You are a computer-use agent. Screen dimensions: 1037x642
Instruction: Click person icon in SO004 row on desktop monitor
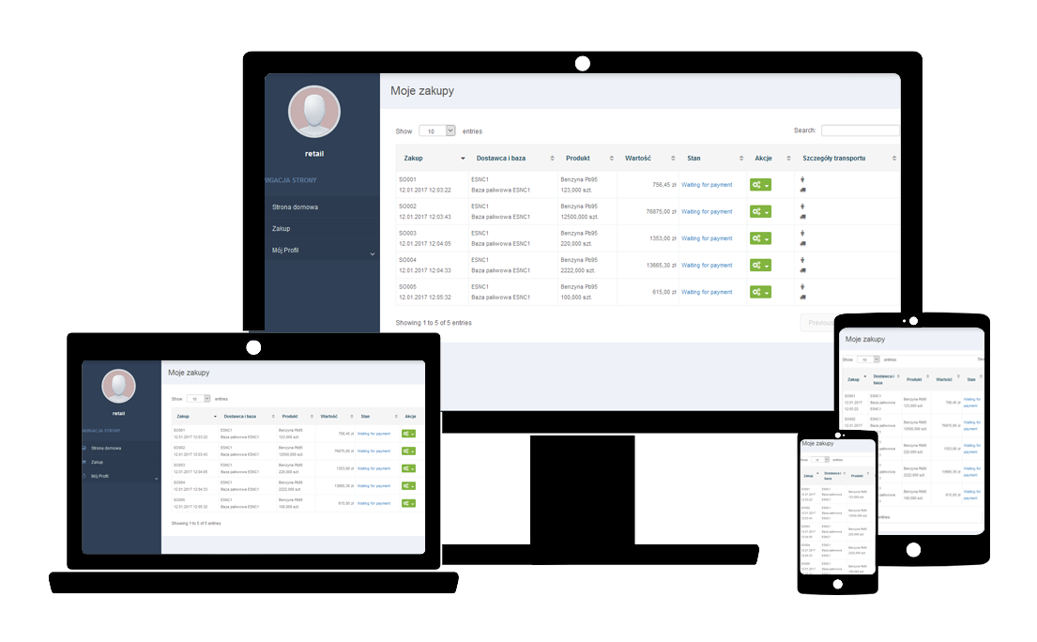[x=802, y=260]
